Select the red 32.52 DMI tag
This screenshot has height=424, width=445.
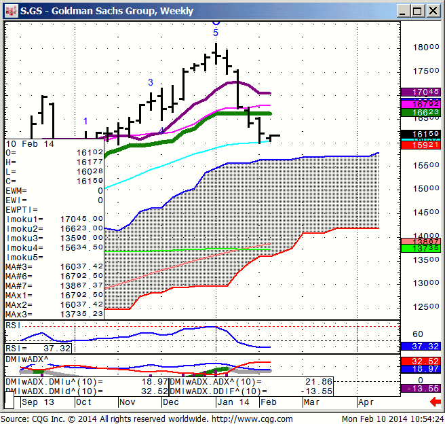click(421, 361)
